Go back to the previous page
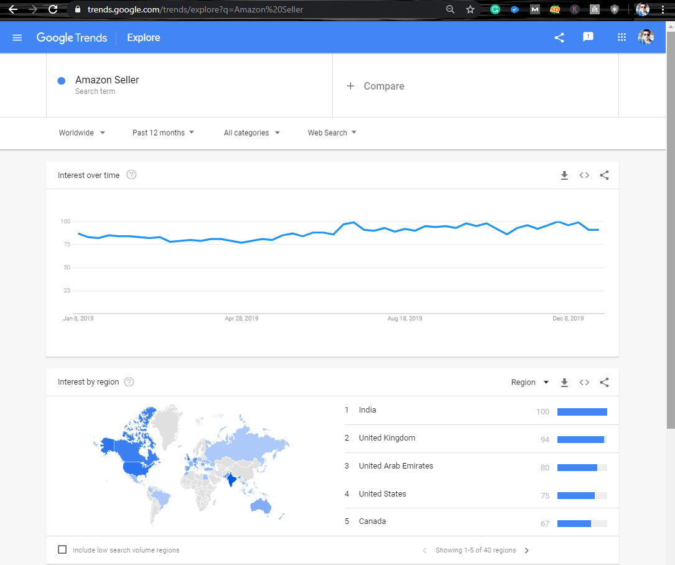 pyautogui.click(x=12, y=9)
